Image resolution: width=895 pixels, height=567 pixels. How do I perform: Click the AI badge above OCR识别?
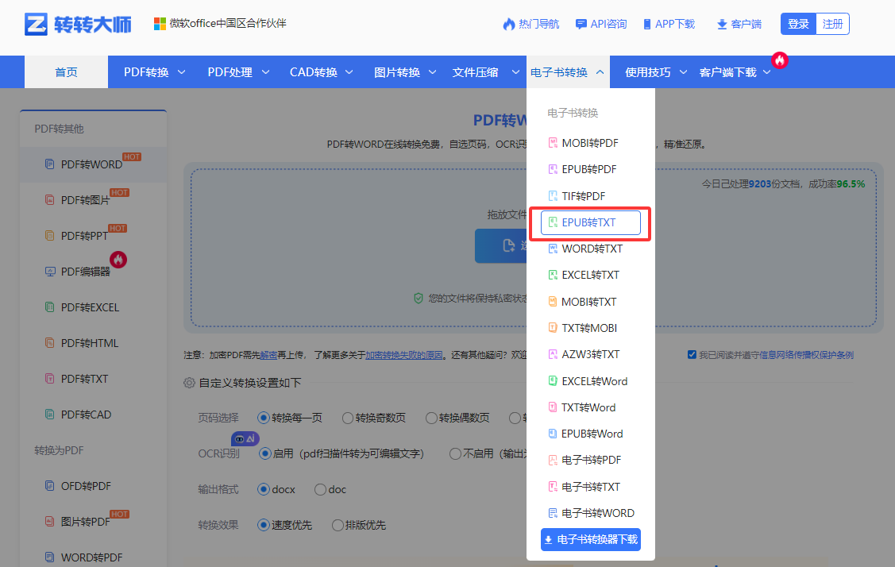click(245, 438)
